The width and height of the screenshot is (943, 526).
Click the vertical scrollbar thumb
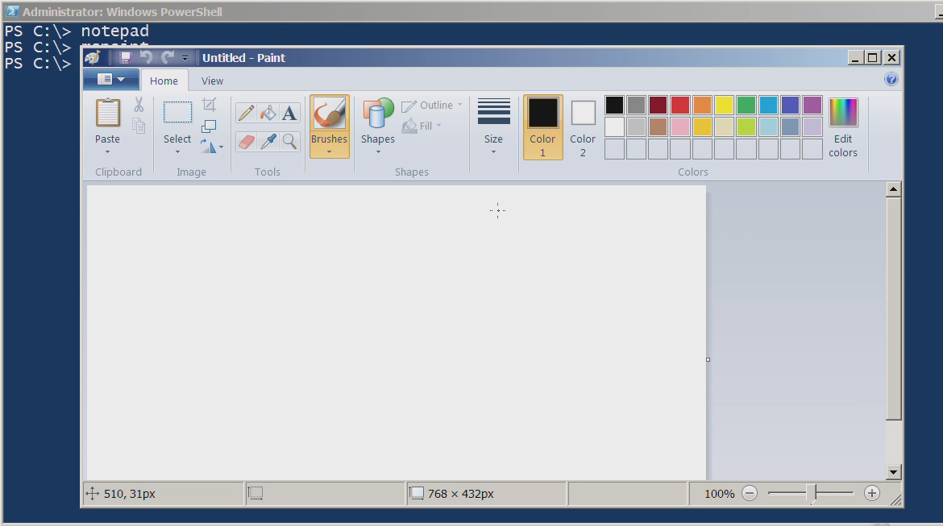point(894,309)
